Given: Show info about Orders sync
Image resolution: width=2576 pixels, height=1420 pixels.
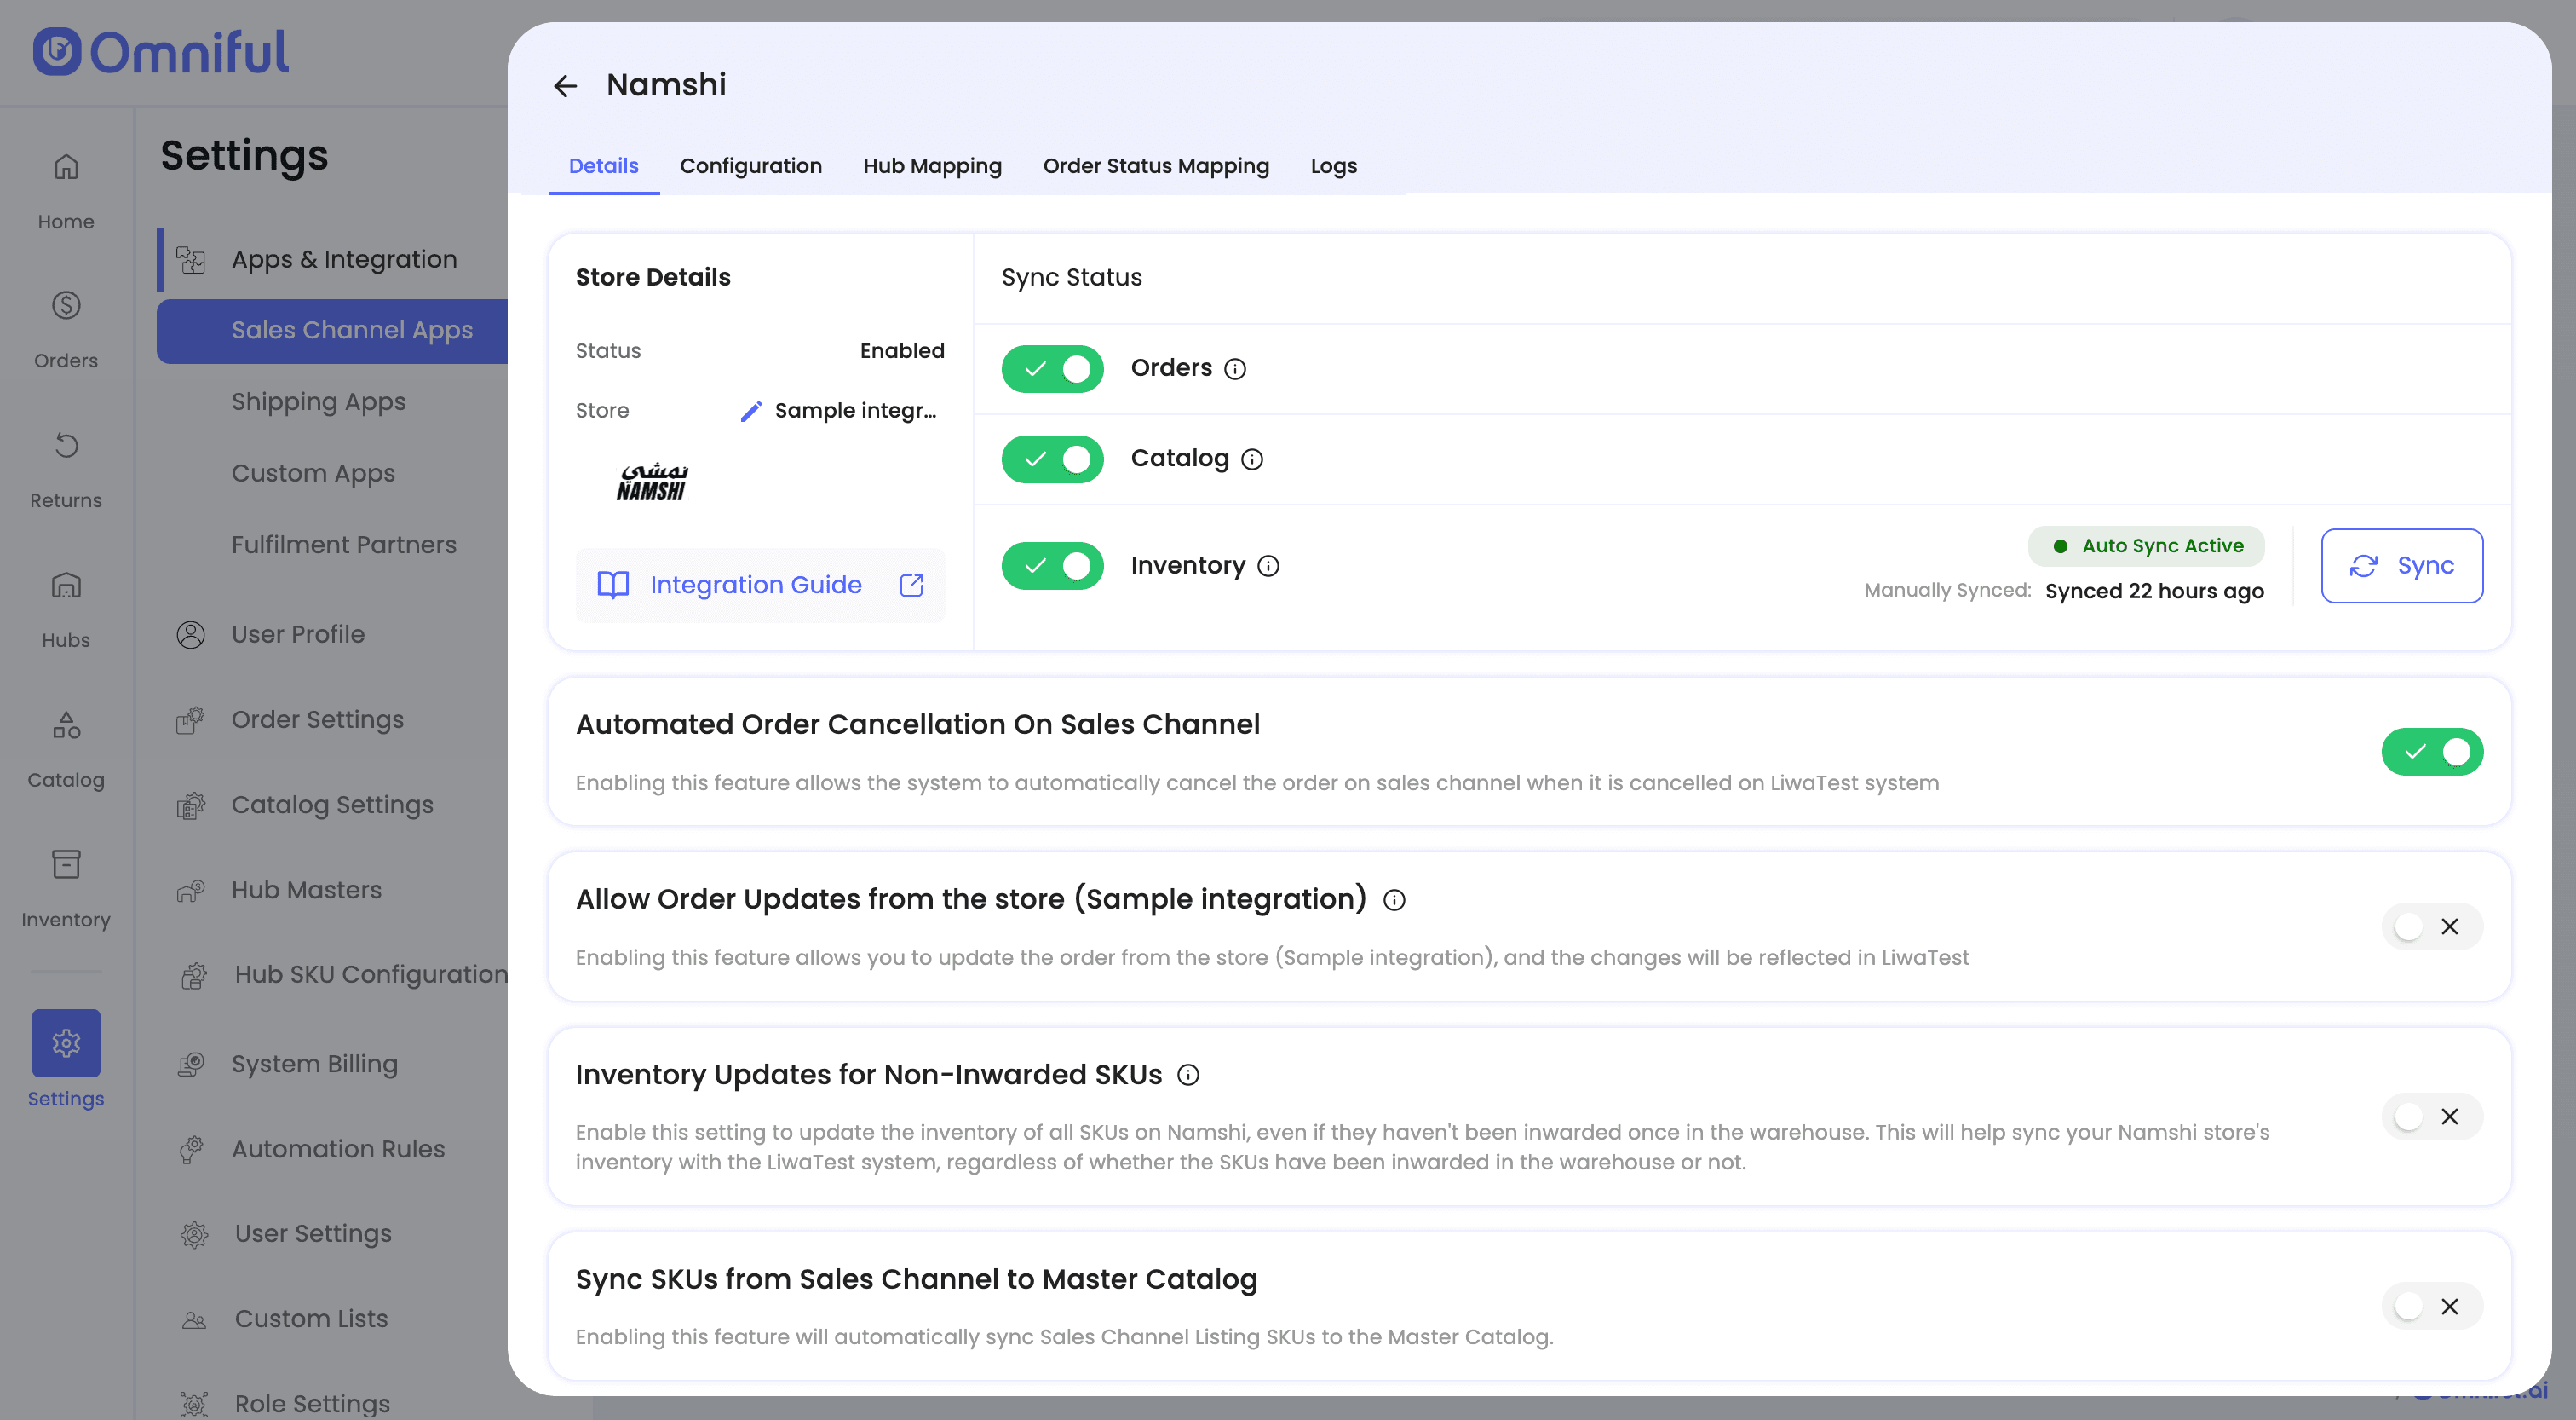Looking at the screenshot, I should [1235, 369].
